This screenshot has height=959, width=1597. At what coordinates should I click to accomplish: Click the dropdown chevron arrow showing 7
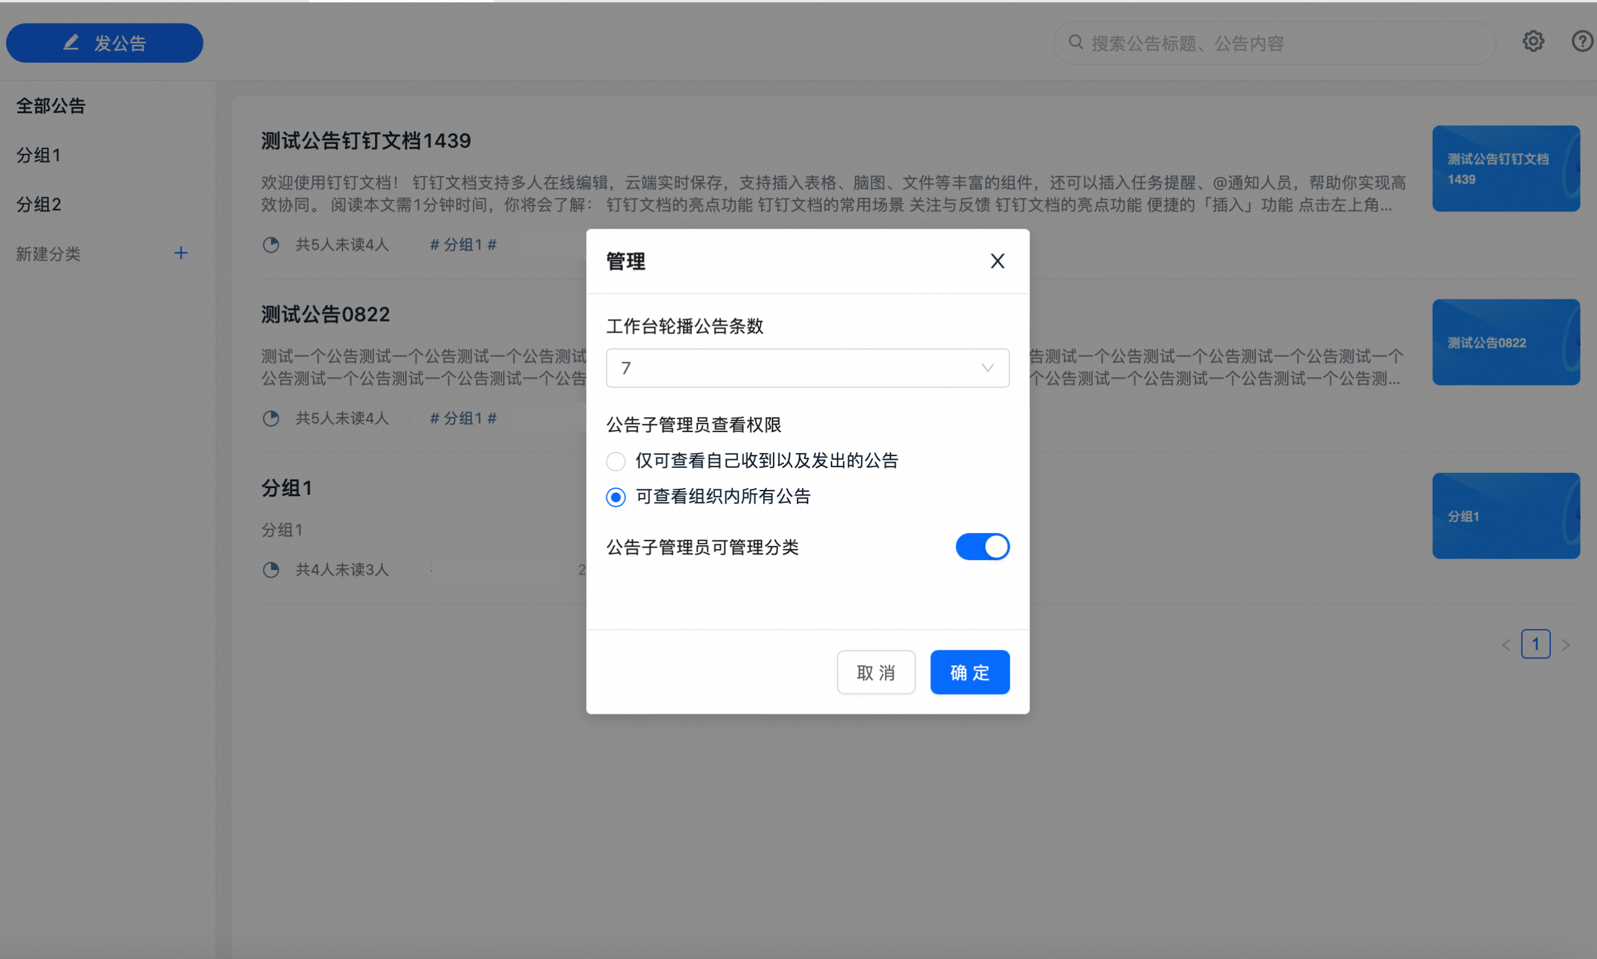point(987,368)
